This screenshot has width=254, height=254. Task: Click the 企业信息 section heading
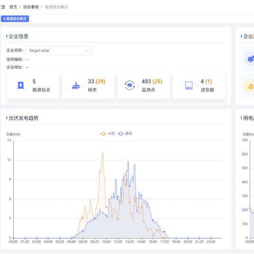point(18,36)
